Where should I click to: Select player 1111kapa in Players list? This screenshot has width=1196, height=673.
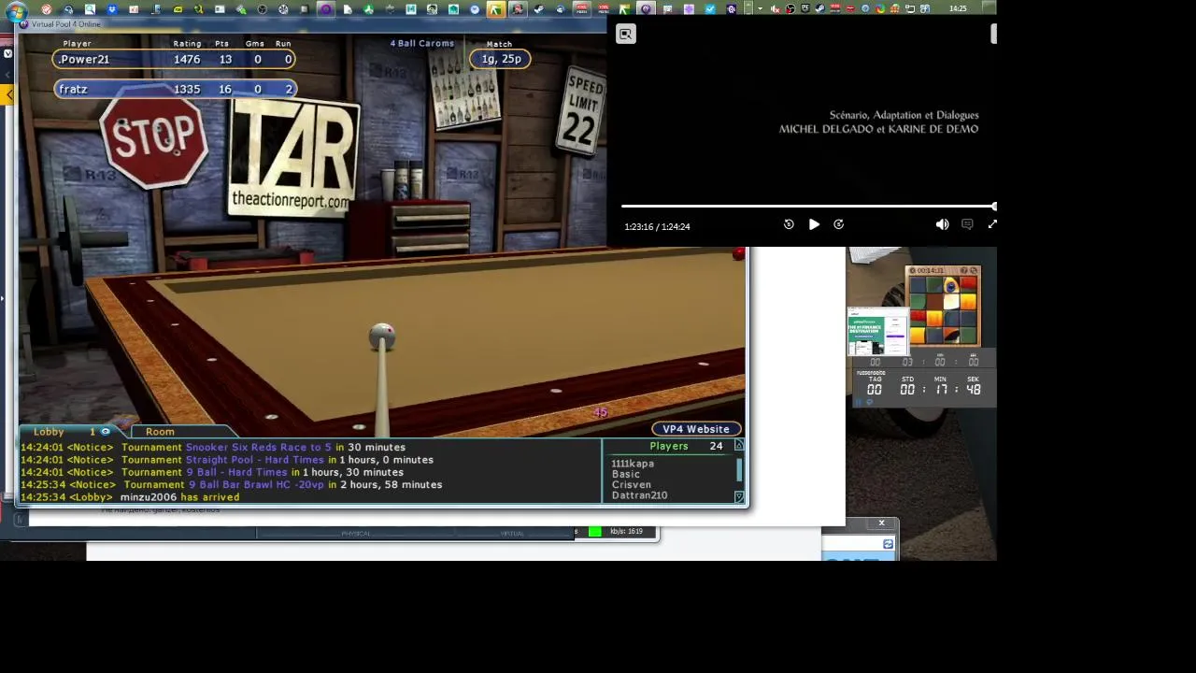[x=633, y=464]
